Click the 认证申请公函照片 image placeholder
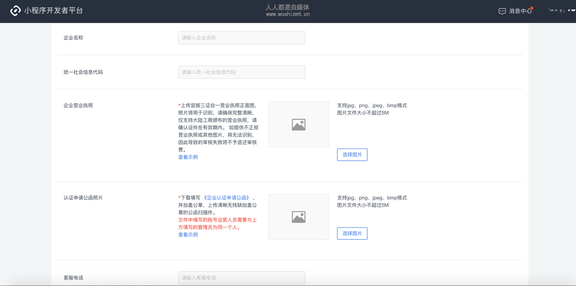This screenshot has height=286, width=576. (299, 217)
